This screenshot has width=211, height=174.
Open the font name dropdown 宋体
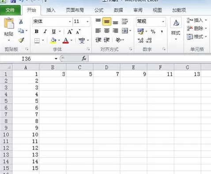(x=70, y=22)
